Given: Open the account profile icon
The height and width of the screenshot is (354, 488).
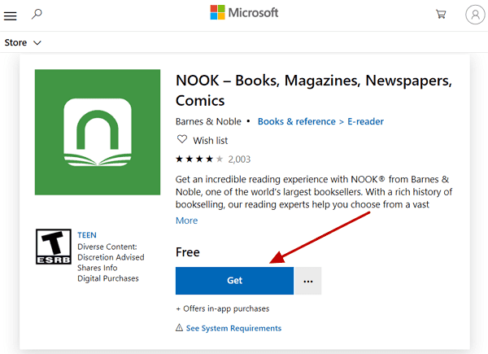Looking at the screenshot, I should (475, 15).
